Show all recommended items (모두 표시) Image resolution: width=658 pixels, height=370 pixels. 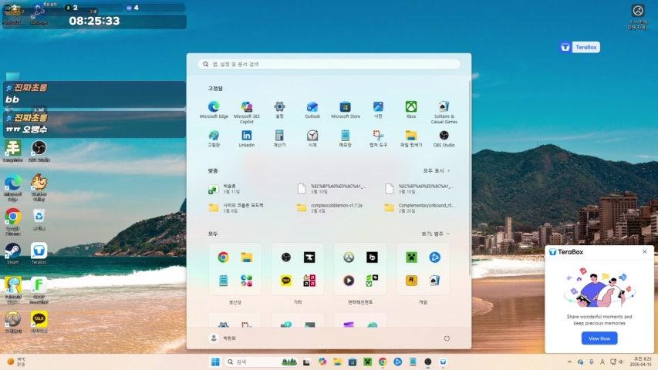pyautogui.click(x=437, y=170)
